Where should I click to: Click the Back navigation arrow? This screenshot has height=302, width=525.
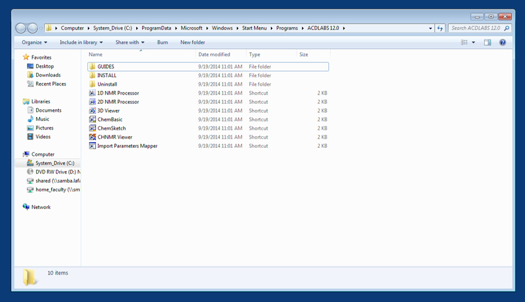[x=21, y=28]
